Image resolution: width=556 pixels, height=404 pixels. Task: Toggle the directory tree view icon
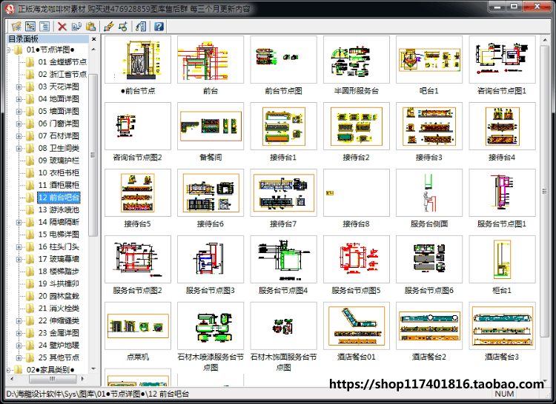pos(30,27)
